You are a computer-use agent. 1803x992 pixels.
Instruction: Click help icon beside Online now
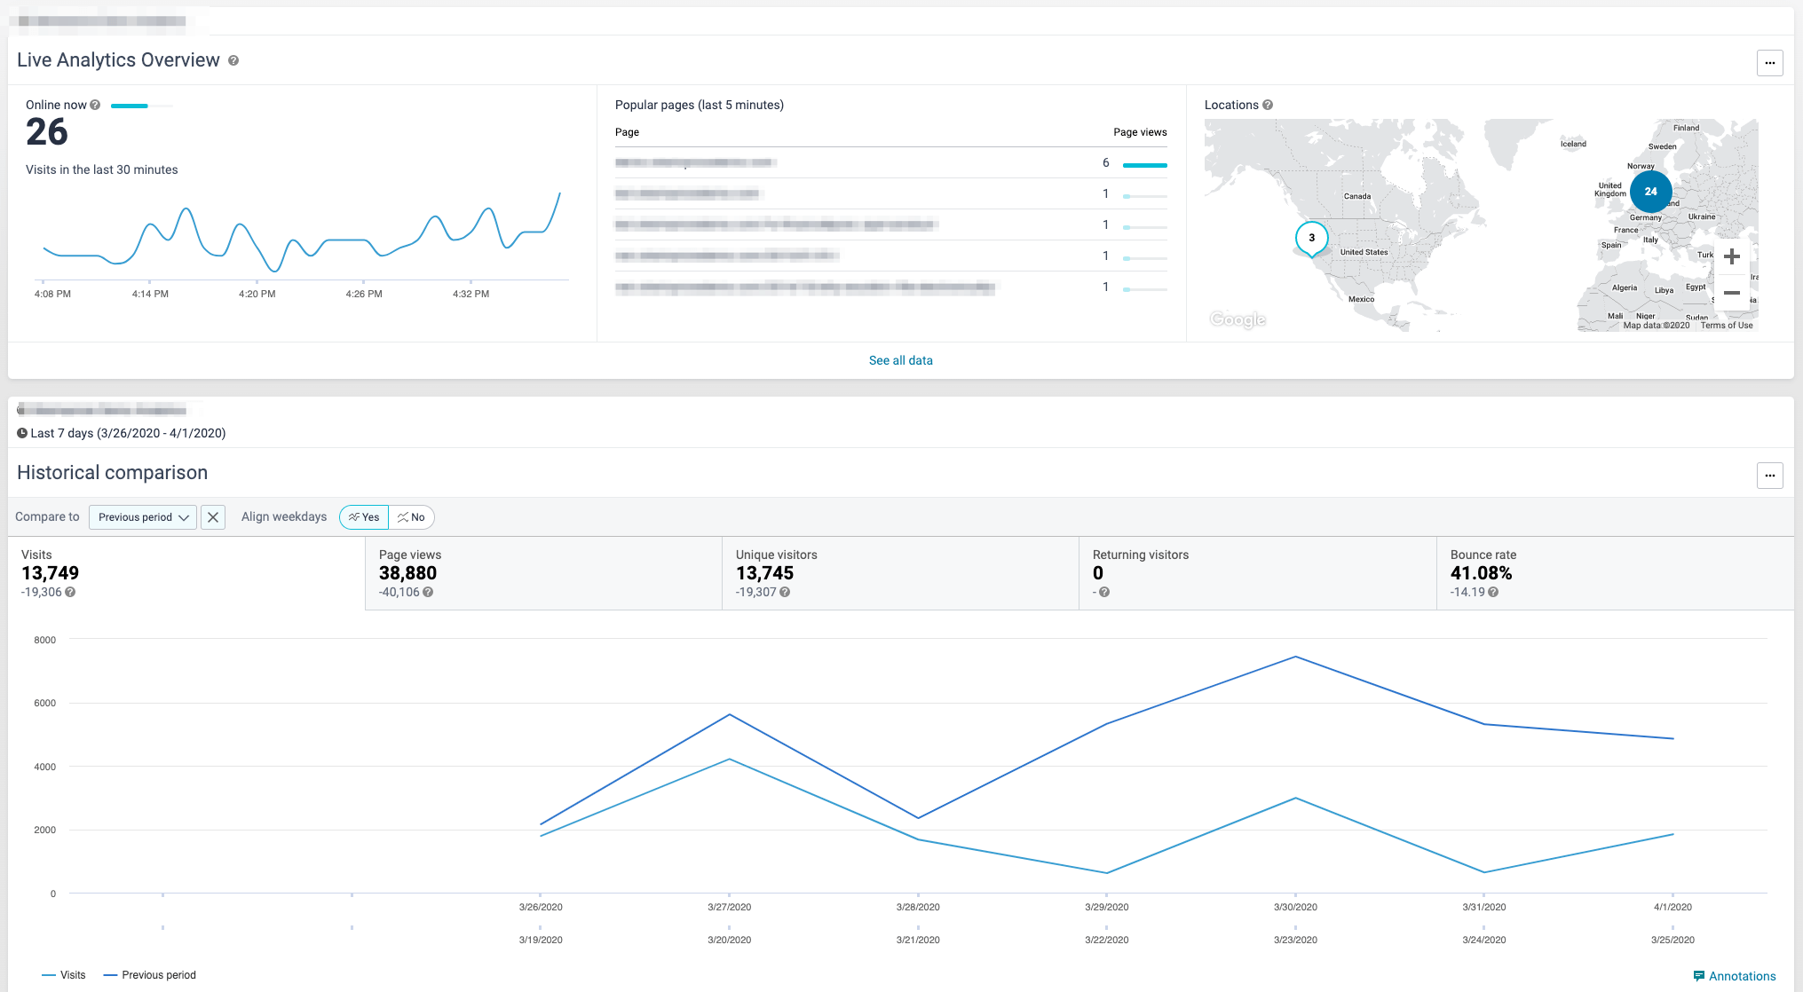coord(95,105)
